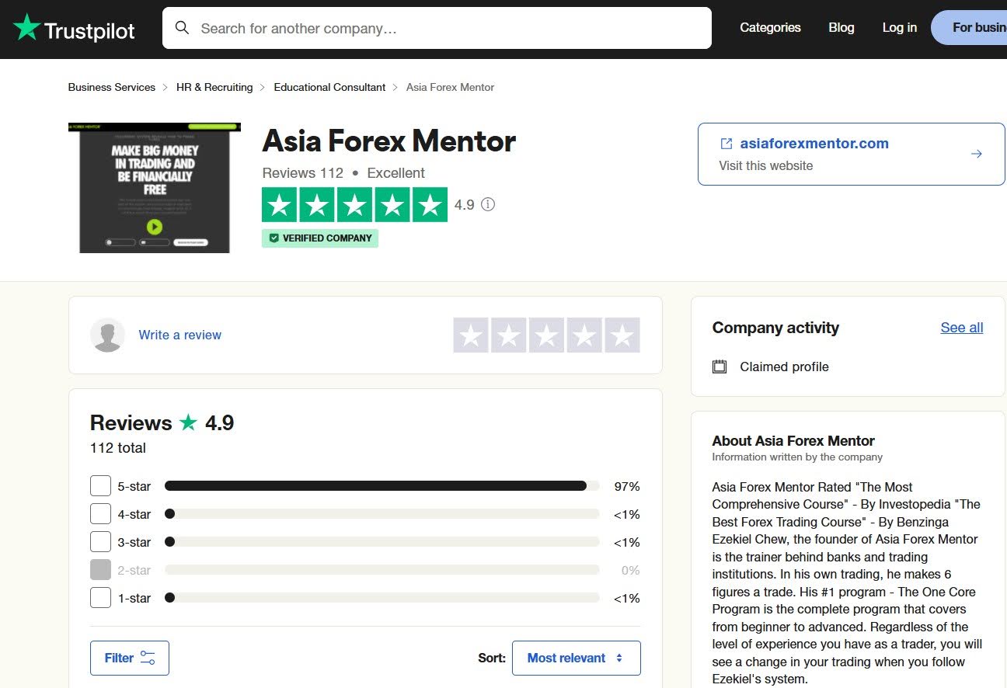Viewport: 1007px width, 688px height.
Task: Open the Categories menu
Action: [x=770, y=27]
